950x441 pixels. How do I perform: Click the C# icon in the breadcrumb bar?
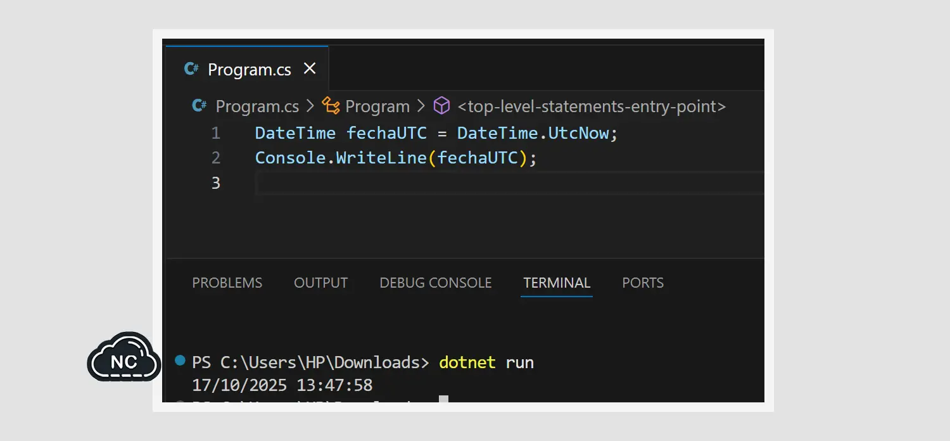click(x=199, y=106)
